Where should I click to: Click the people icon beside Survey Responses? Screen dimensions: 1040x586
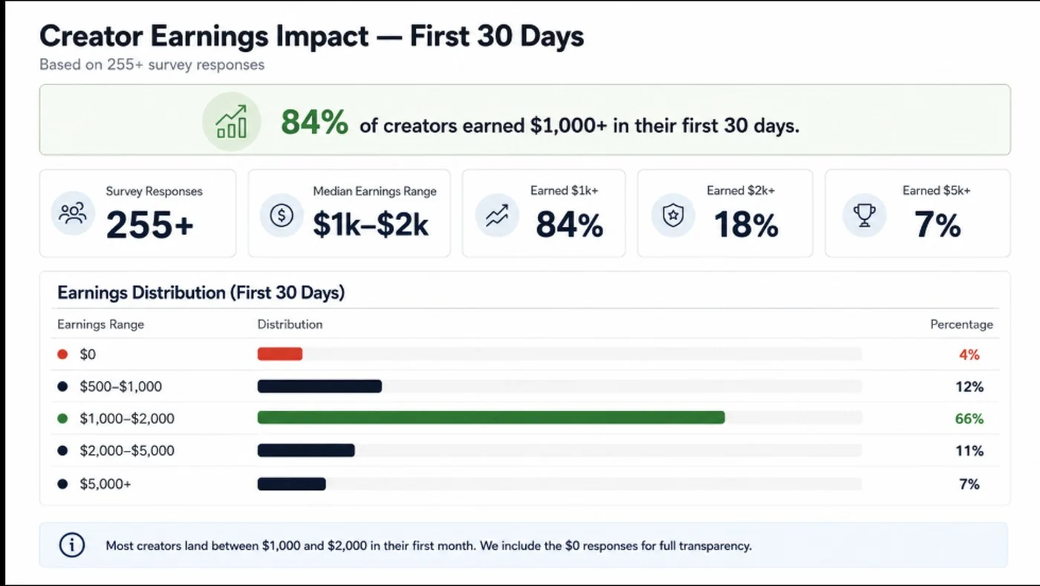point(73,213)
